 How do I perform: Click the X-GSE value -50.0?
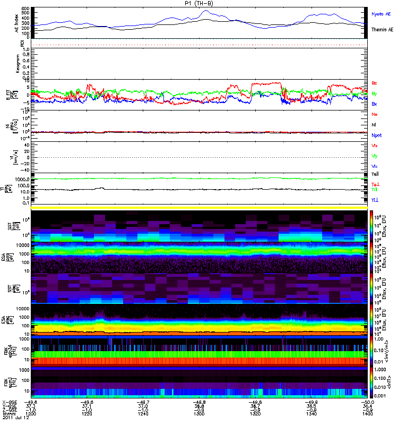[367, 402]
